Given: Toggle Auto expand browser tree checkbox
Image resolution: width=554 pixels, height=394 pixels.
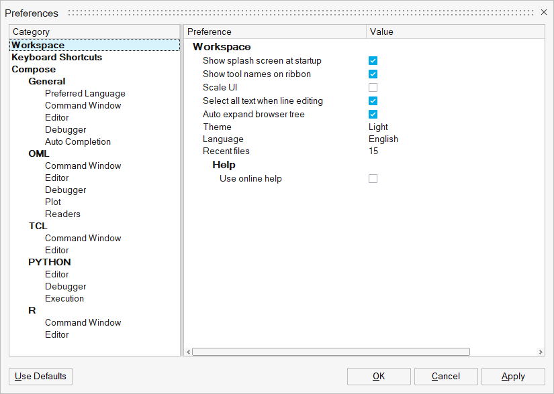Looking at the screenshot, I should tap(373, 115).
